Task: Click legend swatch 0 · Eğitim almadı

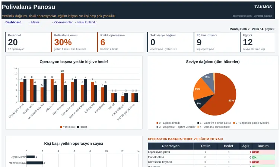Action: [x=157, y=123]
